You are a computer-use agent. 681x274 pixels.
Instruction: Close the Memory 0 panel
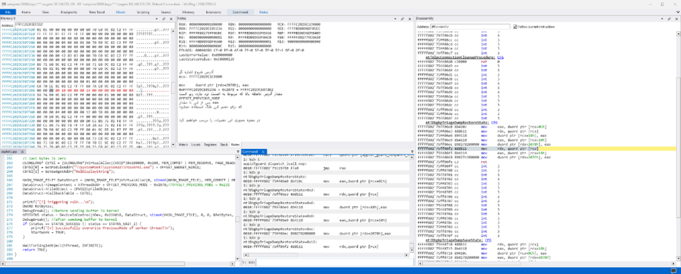[170, 19]
